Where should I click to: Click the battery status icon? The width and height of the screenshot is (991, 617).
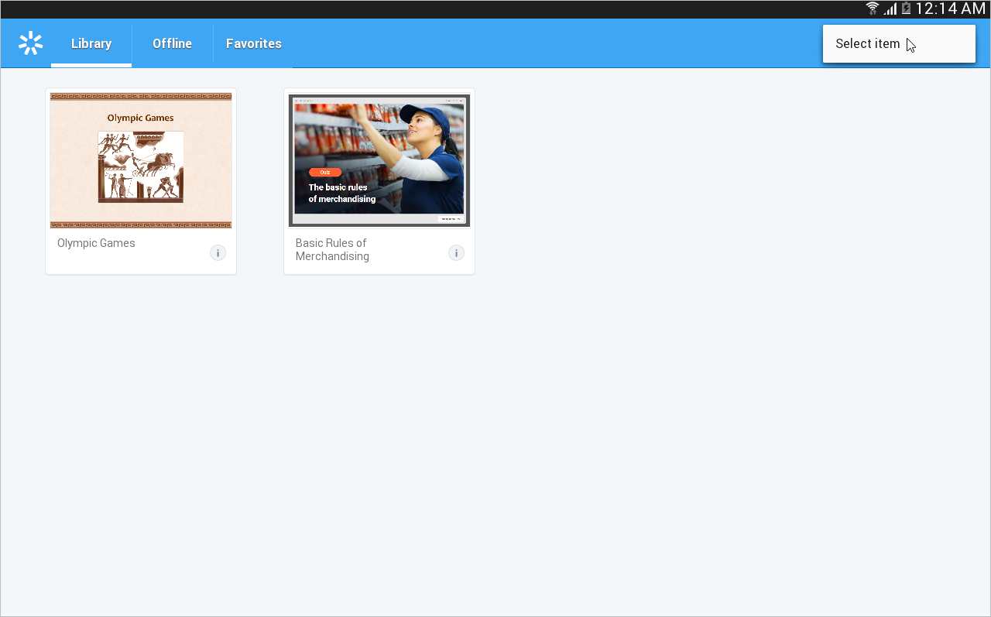(906, 9)
